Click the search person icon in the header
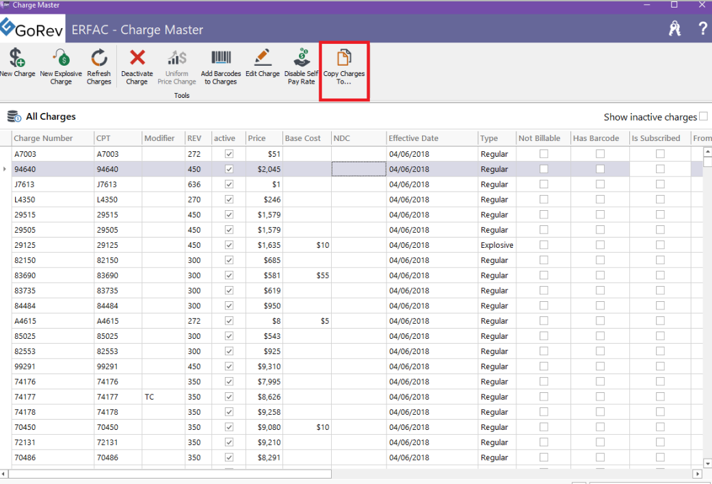The image size is (712, 484). 674,29
